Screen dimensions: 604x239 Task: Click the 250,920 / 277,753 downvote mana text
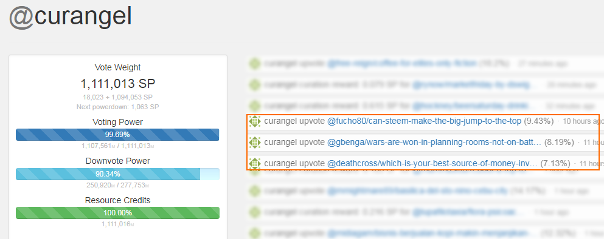[117, 185]
